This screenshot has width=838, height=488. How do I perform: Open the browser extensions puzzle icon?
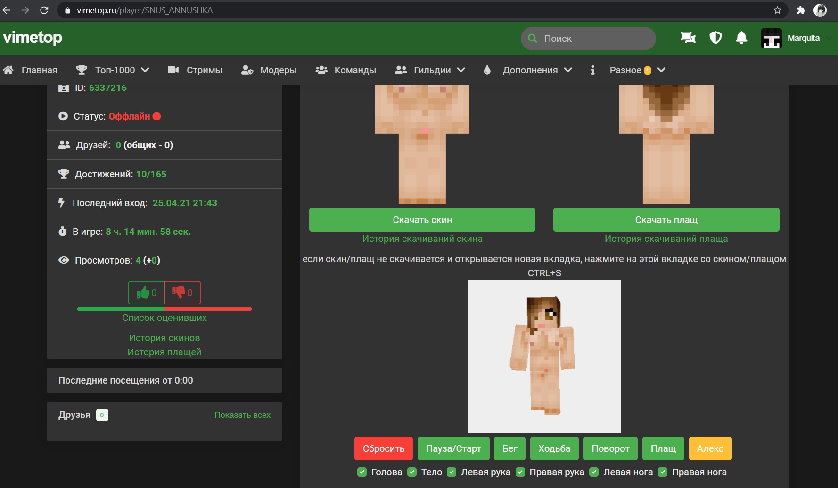(801, 10)
